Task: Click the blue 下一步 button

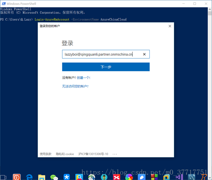Action: 106,67
